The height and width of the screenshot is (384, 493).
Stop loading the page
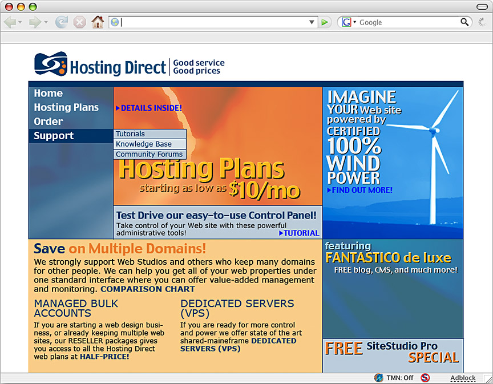coord(79,22)
